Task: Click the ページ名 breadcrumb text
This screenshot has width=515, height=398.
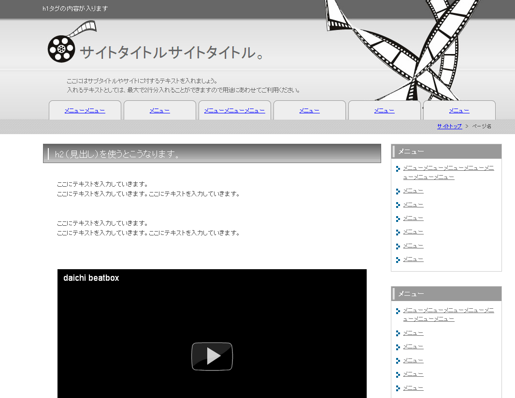Action: click(x=482, y=126)
